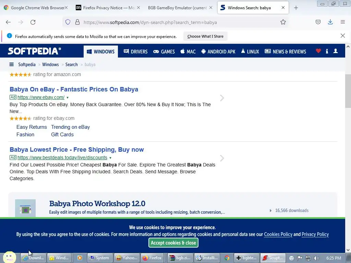
Task: Open the Windows section in Softpedia nav
Action: [101, 51]
